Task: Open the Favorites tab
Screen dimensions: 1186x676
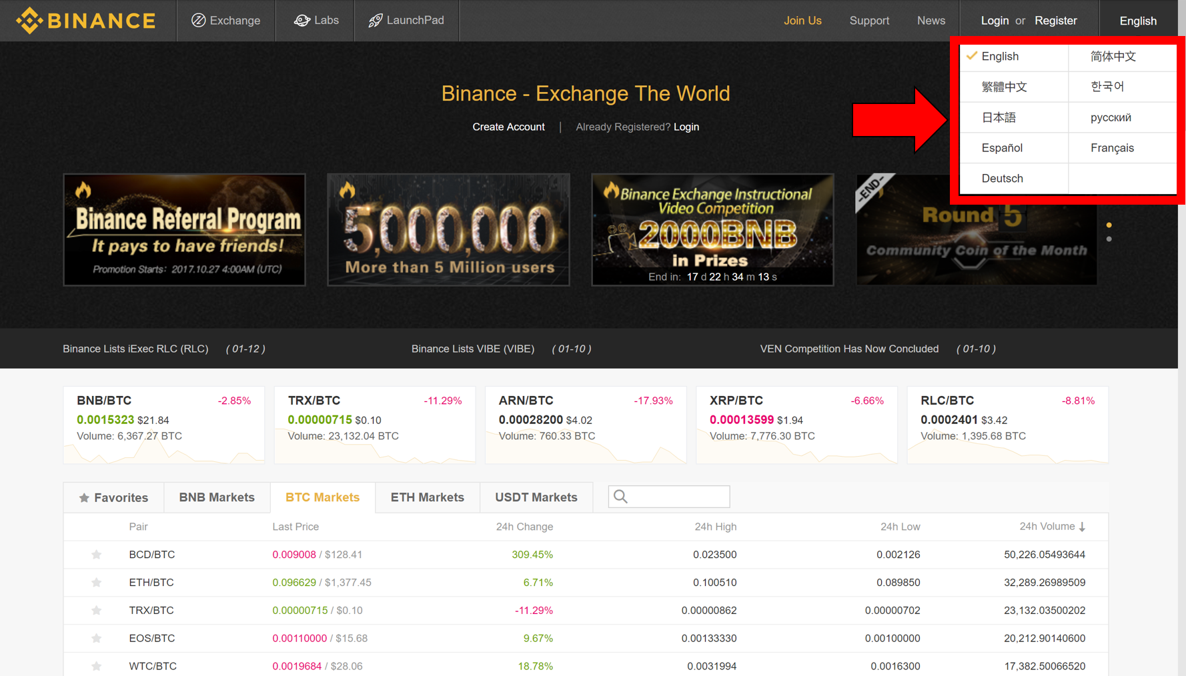Action: pyautogui.click(x=113, y=498)
